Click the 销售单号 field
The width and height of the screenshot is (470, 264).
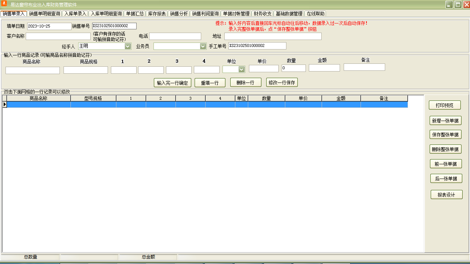114,26
